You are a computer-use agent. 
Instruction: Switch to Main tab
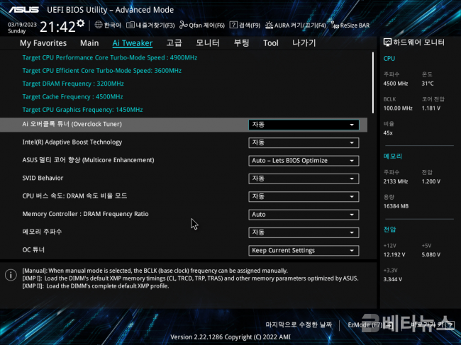[x=89, y=43]
